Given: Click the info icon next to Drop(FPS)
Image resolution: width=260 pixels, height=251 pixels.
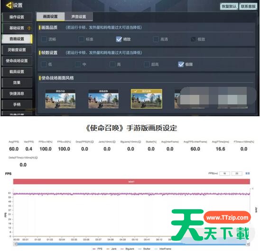Looking at the screenshot, I should coord(93,142).
